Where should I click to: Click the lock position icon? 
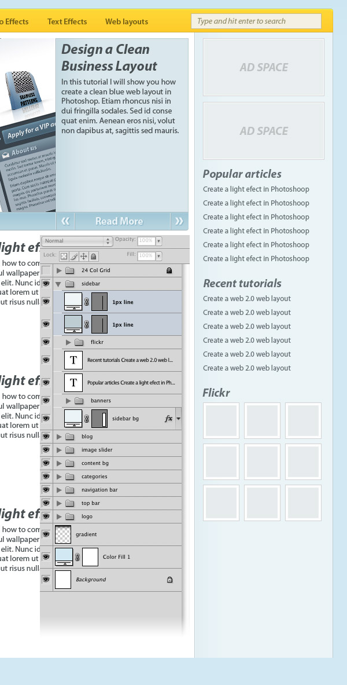pyautogui.click(x=84, y=257)
